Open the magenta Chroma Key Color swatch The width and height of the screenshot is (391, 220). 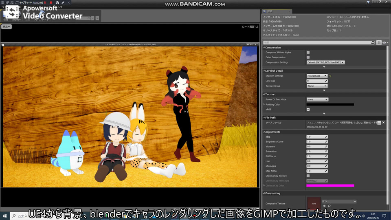point(330,186)
